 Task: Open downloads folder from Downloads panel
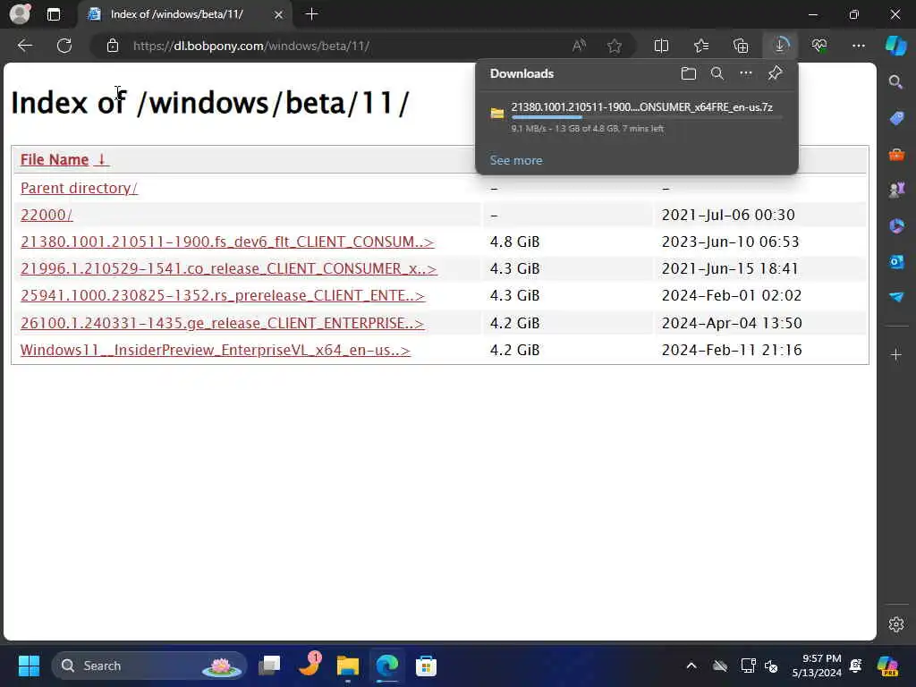pos(688,73)
